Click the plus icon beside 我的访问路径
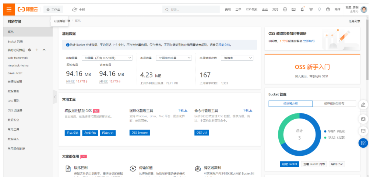 [37, 50]
